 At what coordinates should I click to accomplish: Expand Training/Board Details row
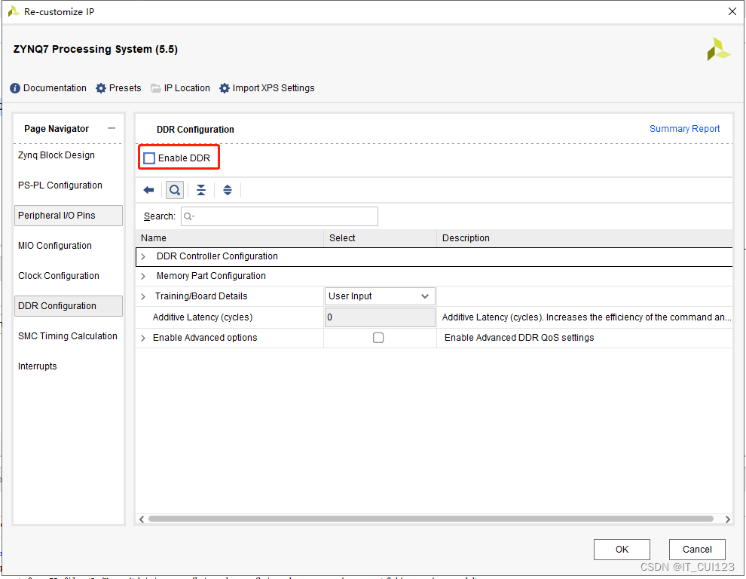tap(143, 296)
